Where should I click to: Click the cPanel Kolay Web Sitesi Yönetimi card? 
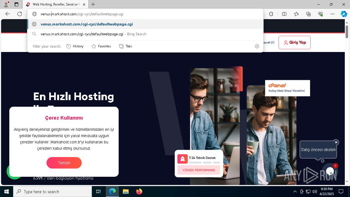287,88
